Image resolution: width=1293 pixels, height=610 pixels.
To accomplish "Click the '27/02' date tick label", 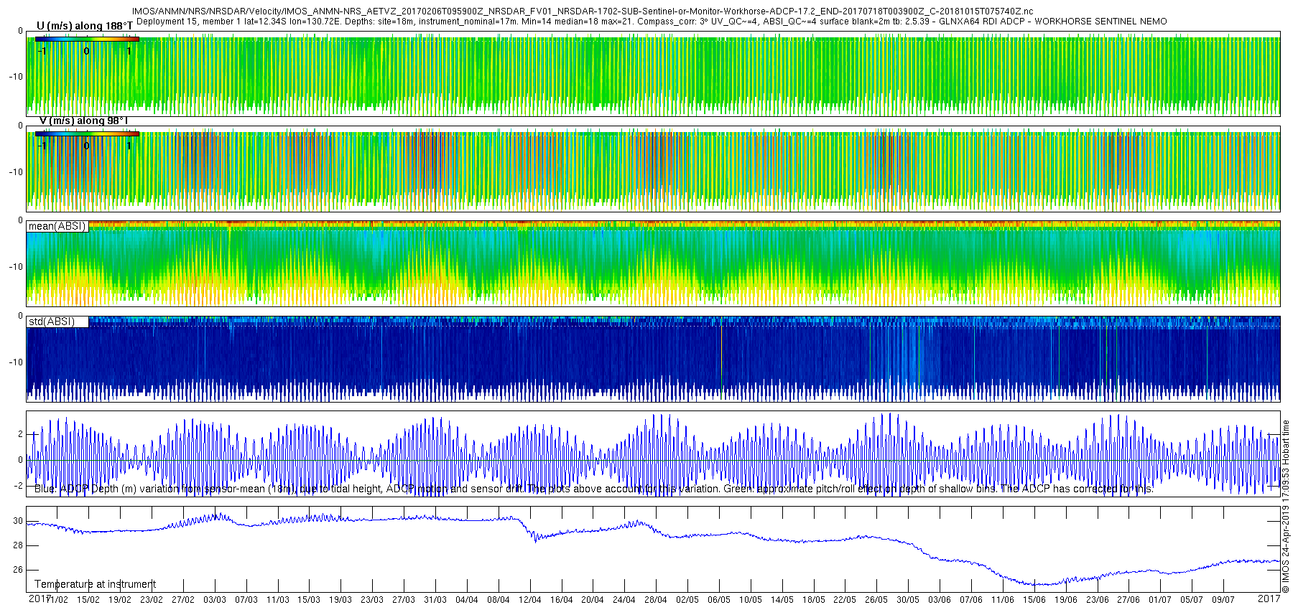I will click(x=183, y=600).
